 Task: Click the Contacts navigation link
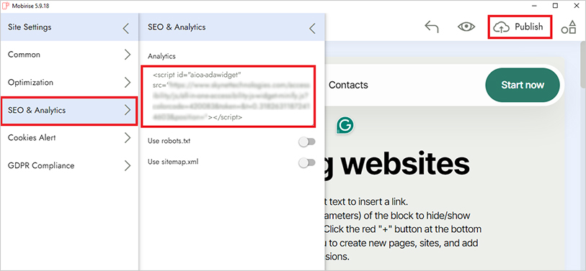click(x=348, y=85)
